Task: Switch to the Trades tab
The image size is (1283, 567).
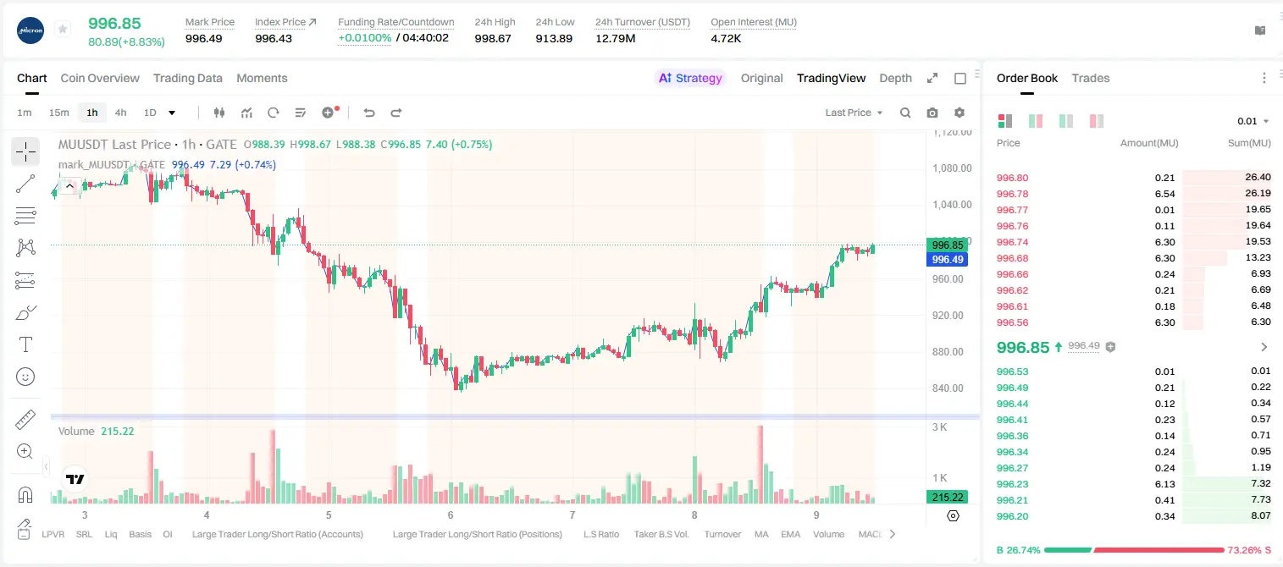Action: coord(1090,78)
